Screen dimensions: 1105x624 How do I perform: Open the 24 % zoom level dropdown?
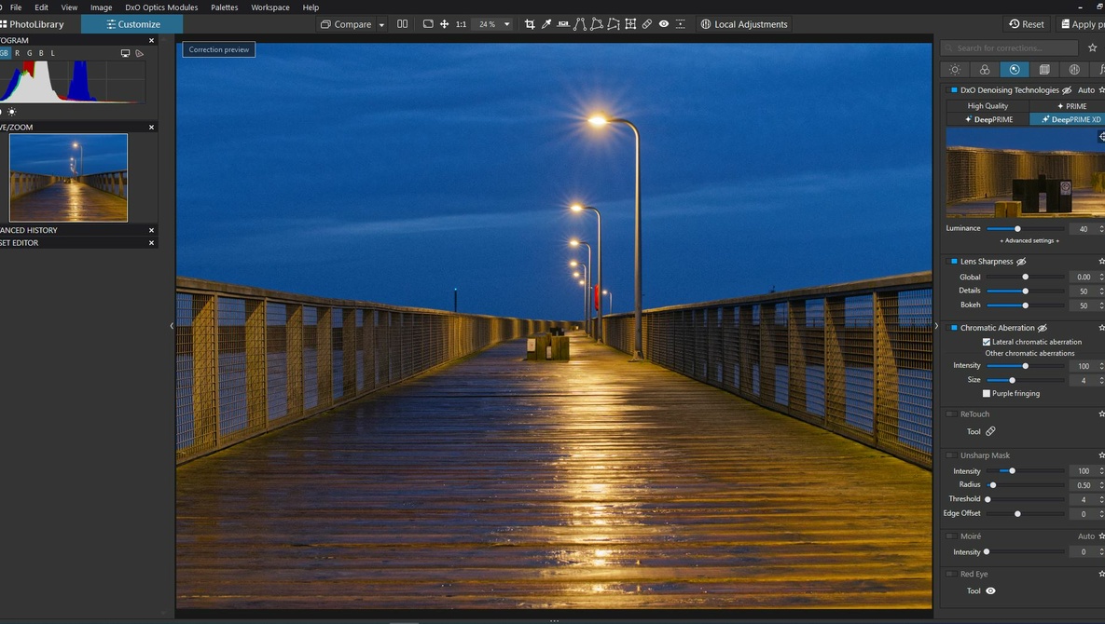coord(506,24)
